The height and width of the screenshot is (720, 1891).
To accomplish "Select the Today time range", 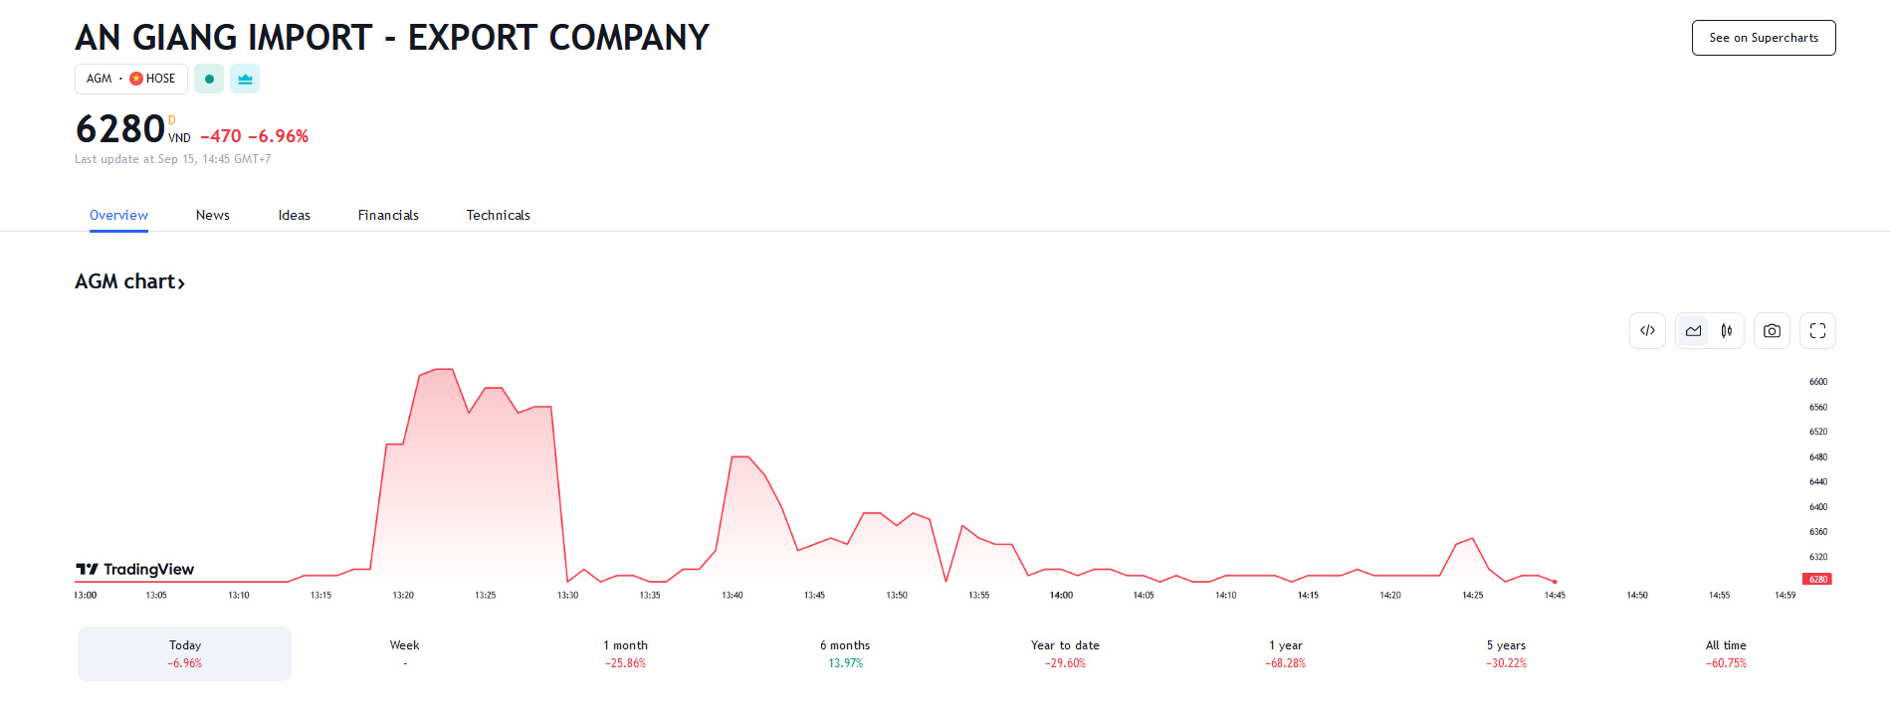I will [185, 653].
